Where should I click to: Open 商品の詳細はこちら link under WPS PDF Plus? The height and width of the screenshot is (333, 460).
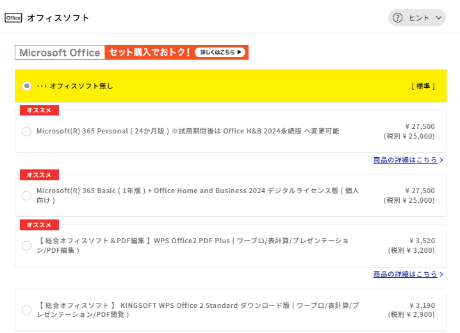tap(405, 274)
